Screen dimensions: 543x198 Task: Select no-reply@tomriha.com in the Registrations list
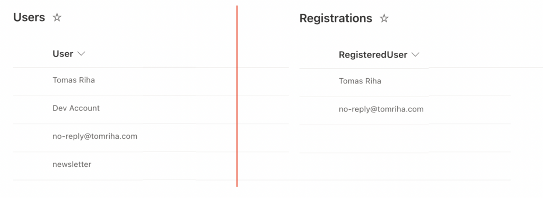click(381, 109)
